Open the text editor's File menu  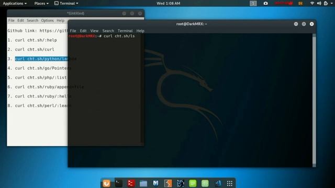click(12, 20)
